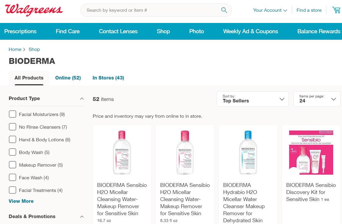Open the Sensibio Discovery Kit image
Screen dimensions: 342x224
pyautogui.click(x=311, y=152)
